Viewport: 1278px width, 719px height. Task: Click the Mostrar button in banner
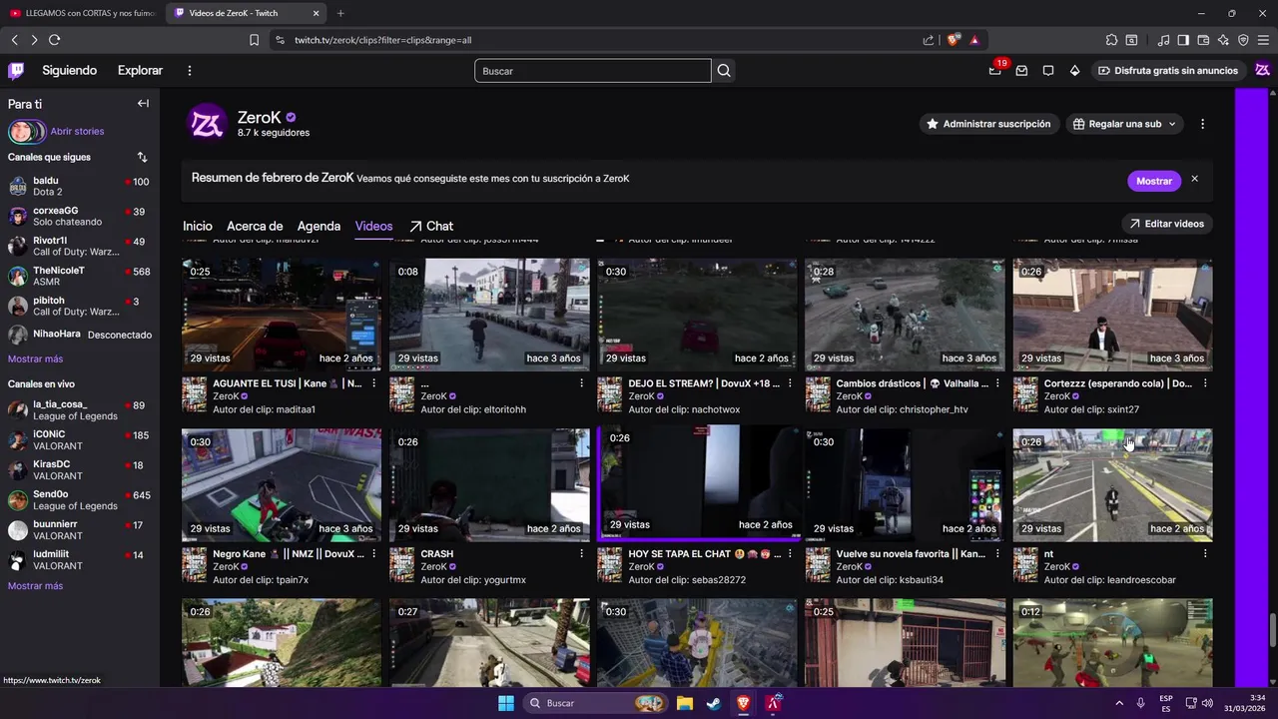(x=1153, y=181)
